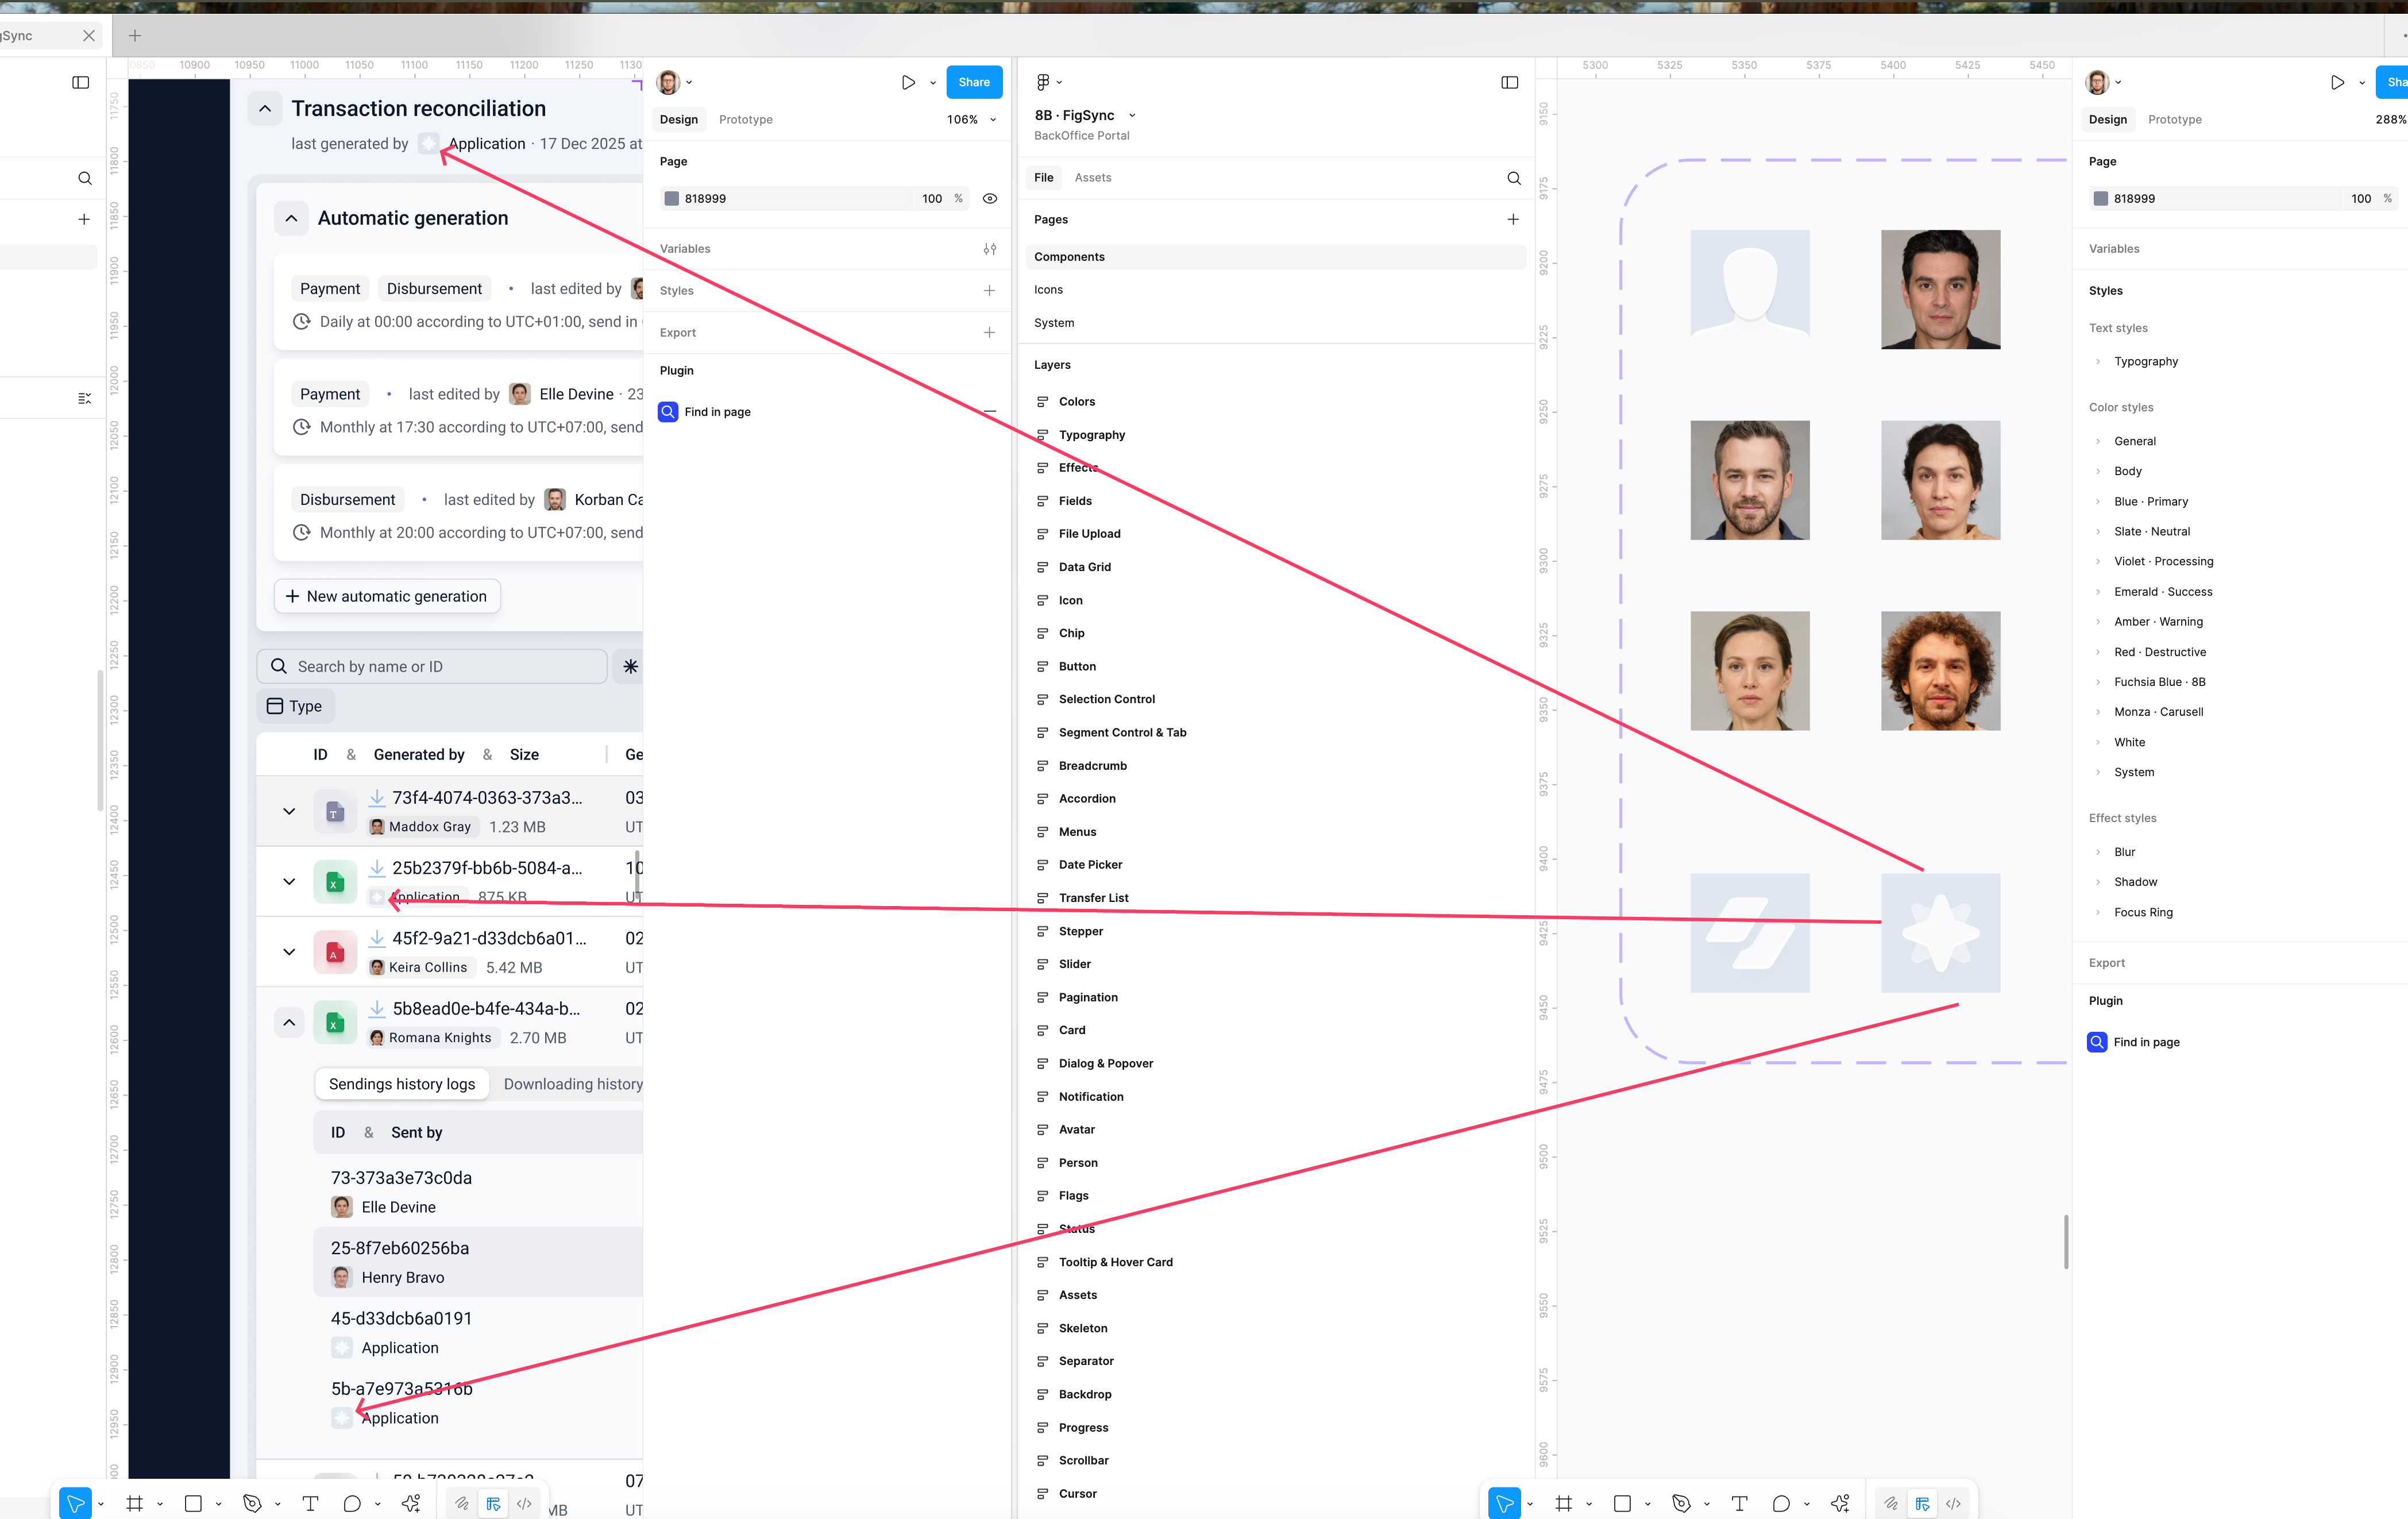Open Prototype tab in the 106% zoom panel
Screen dimensions: 2408x1519
point(746,119)
